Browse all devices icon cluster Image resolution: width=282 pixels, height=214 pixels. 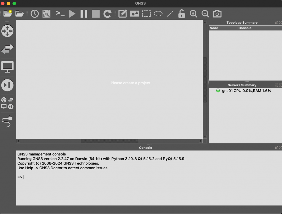pyautogui.click(x=7, y=103)
